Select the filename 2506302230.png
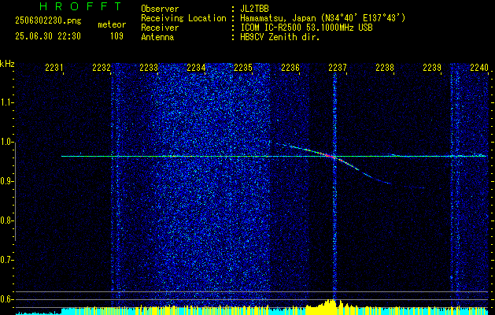 [48, 21]
